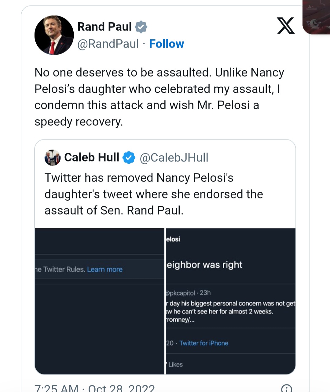The width and height of the screenshot is (330, 392).
Task: Click Caleb Hull's small avatar
Action: coord(53,158)
